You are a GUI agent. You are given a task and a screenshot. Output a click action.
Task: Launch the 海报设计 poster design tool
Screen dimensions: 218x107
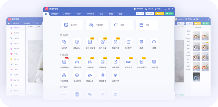point(77,42)
